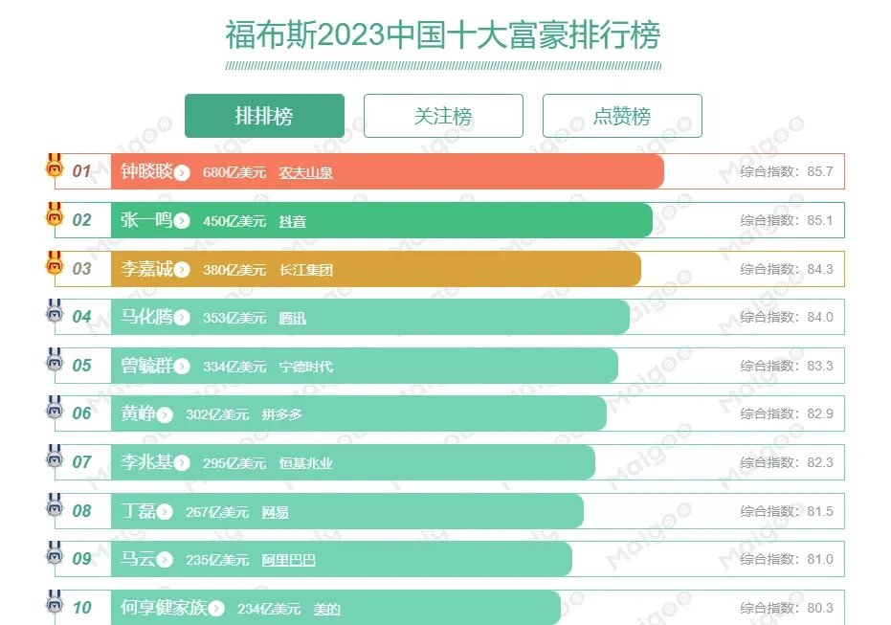
Task: Switch to the 关注榜 tab
Action: click(x=443, y=115)
